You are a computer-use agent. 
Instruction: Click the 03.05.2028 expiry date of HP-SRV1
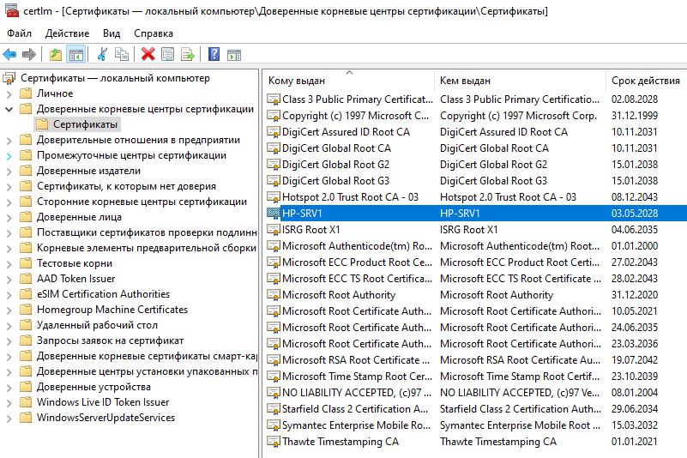click(x=635, y=214)
